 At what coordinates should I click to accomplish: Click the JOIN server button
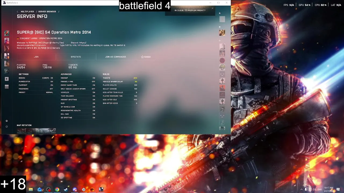point(36,57)
